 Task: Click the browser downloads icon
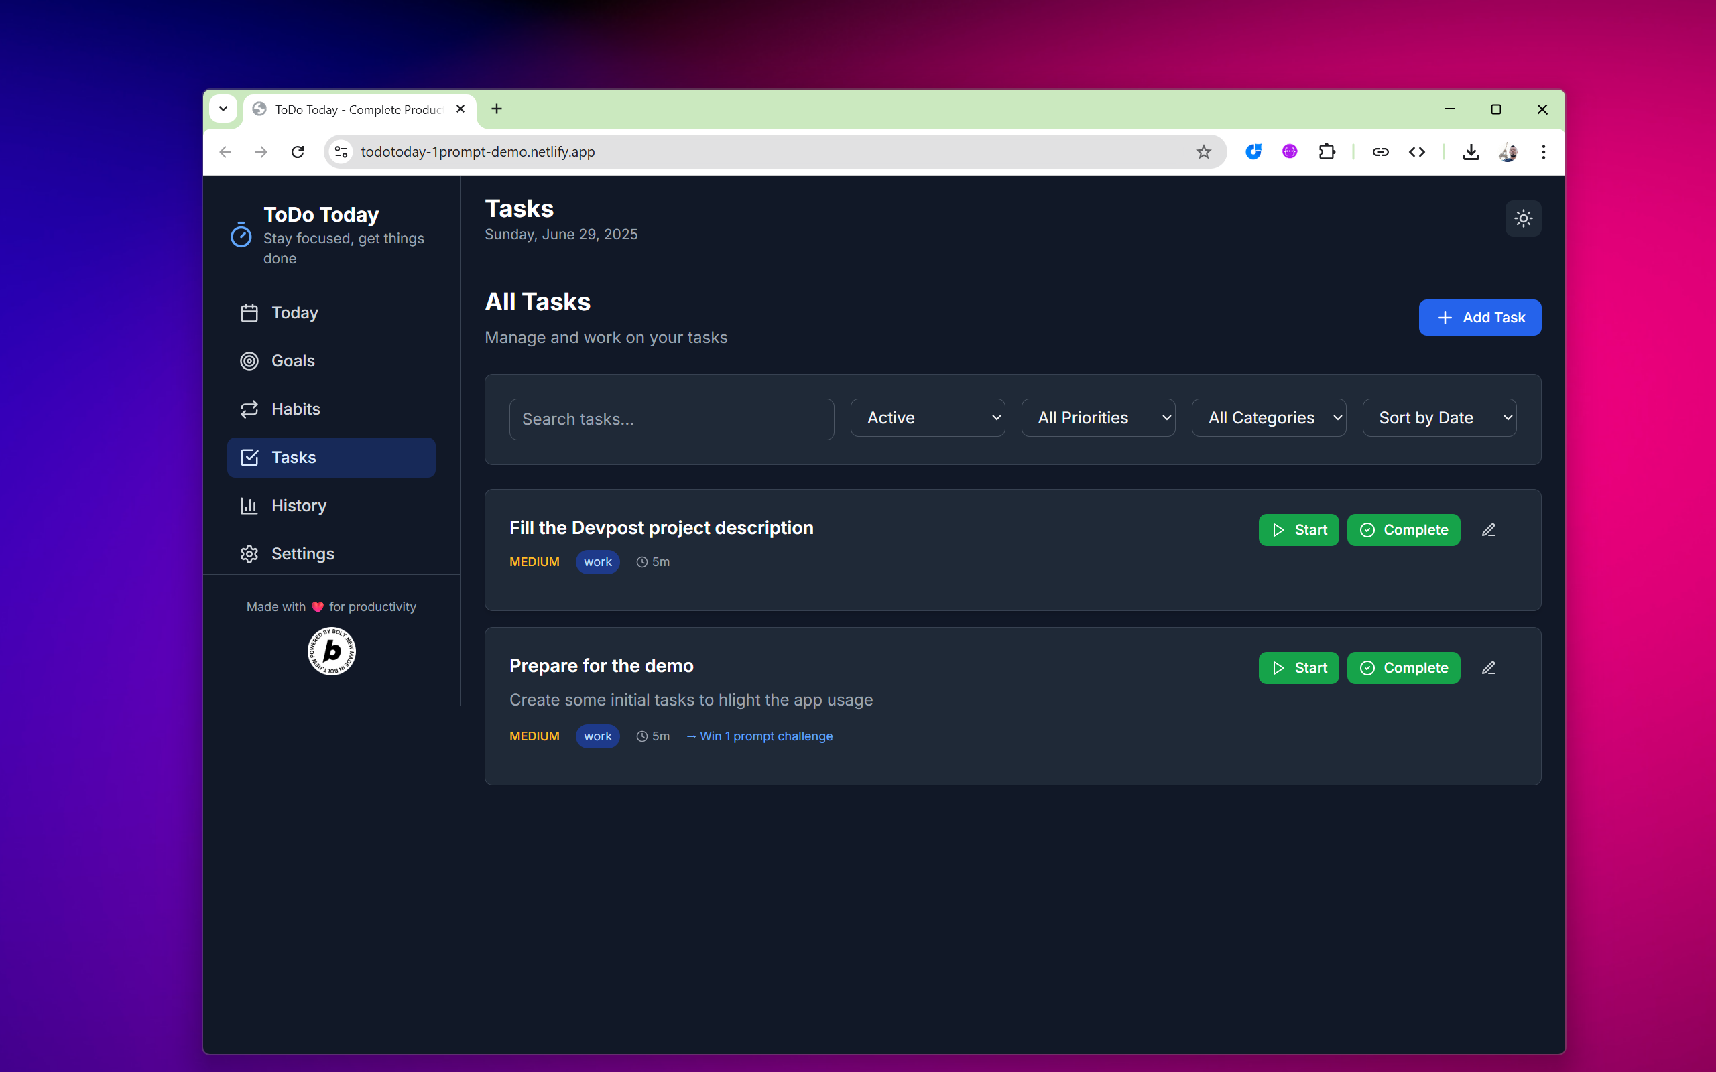click(1471, 151)
